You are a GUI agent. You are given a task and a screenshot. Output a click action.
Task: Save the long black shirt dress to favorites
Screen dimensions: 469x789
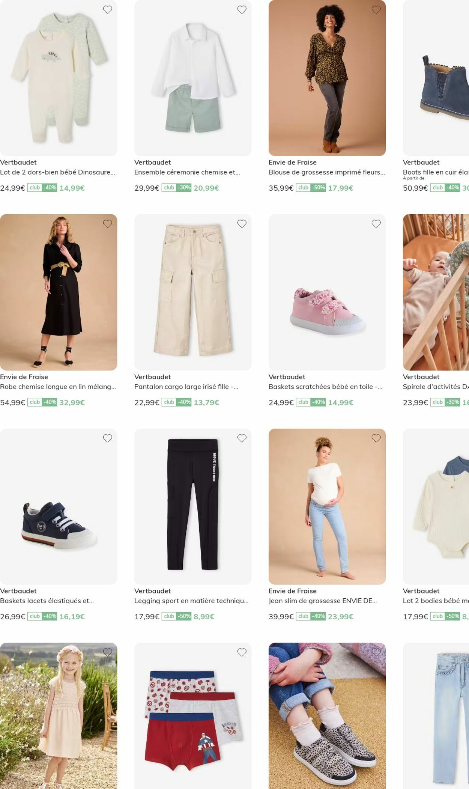point(108,224)
